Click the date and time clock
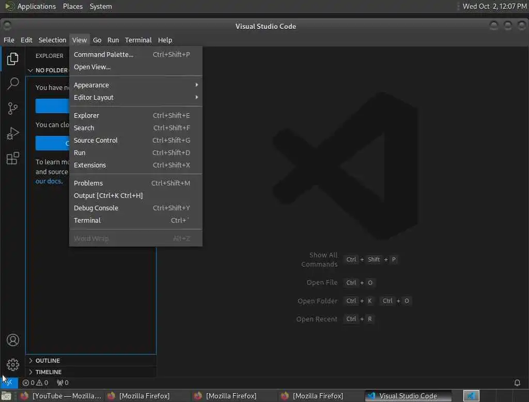529x402 pixels. pyautogui.click(x=494, y=6)
